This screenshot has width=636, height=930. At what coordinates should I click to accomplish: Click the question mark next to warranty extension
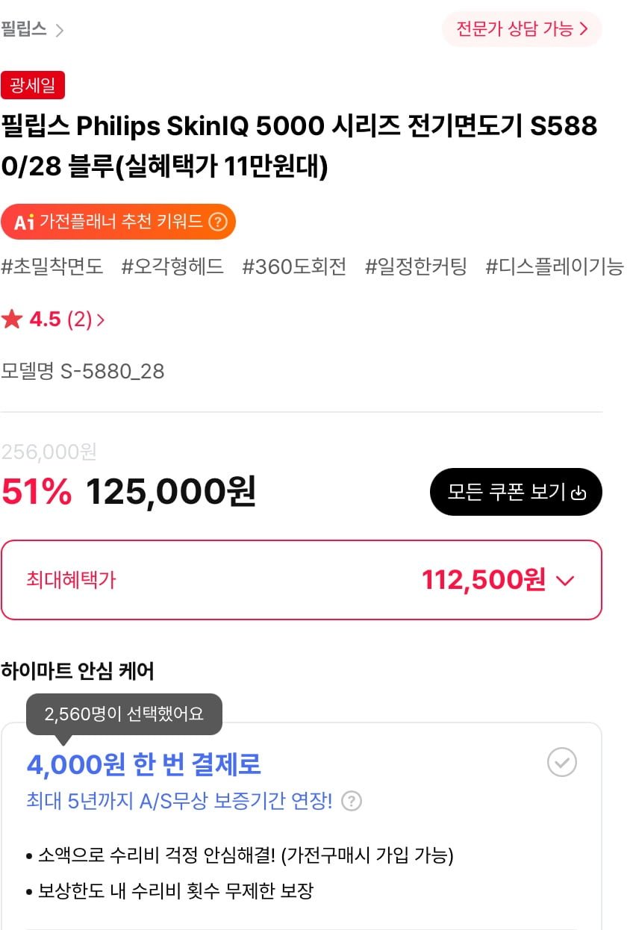(352, 802)
